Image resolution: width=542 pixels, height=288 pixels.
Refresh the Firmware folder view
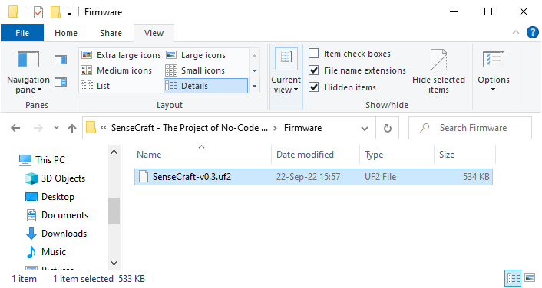[388, 129]
